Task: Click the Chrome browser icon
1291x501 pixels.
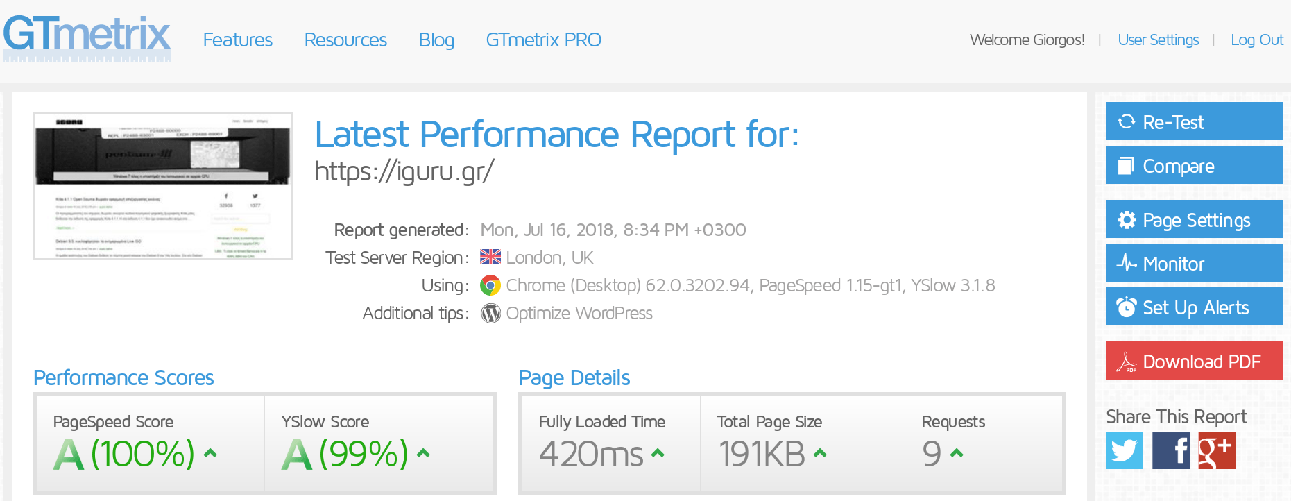Action: coord(490,285)
